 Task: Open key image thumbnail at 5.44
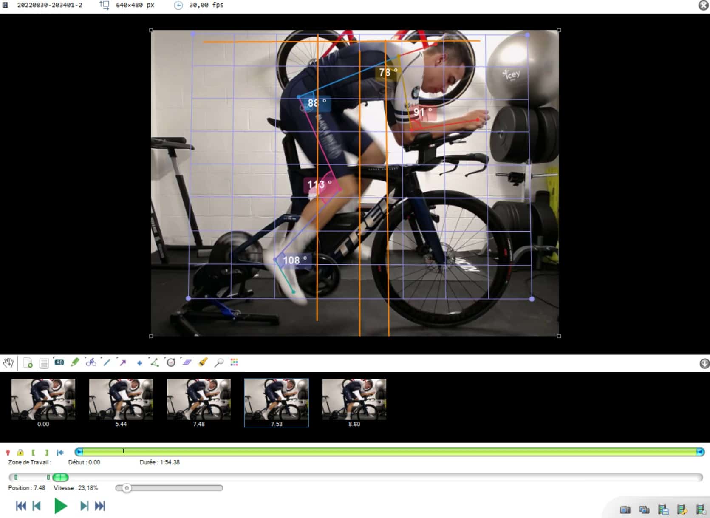pyautogui.click(x=121, y=399)
